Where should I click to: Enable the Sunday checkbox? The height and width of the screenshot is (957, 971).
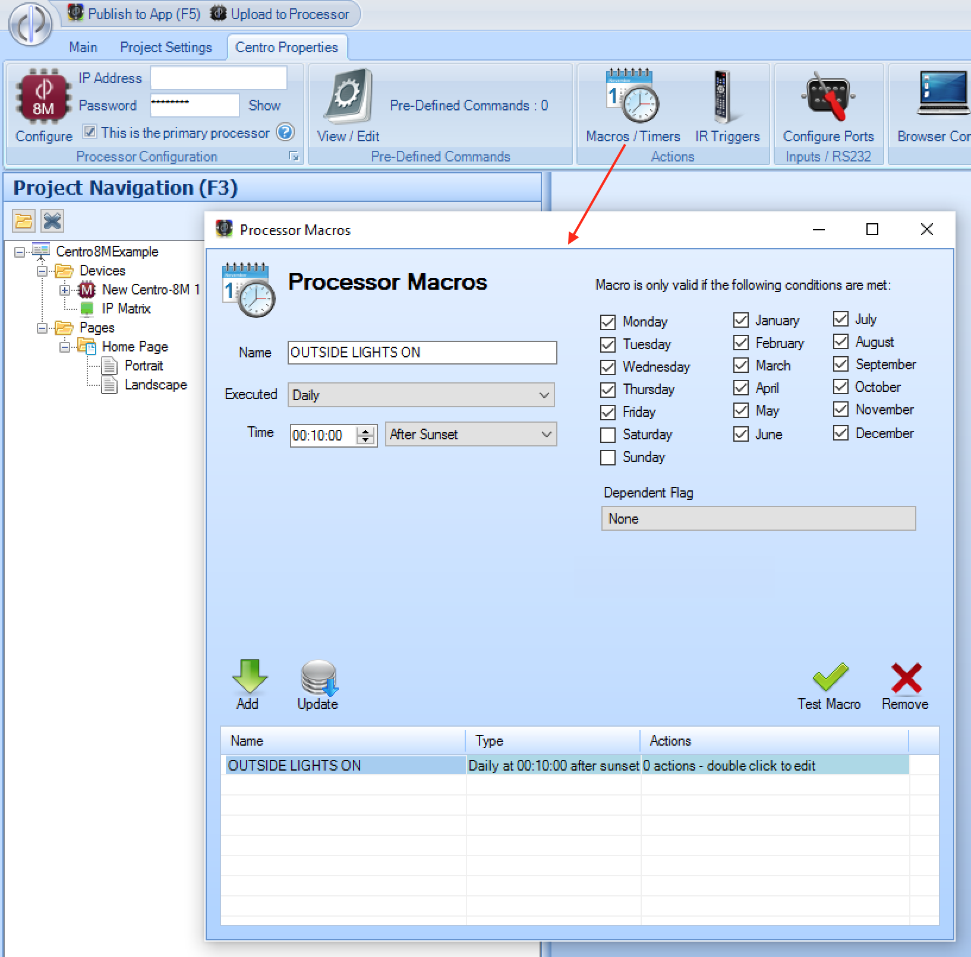pos(607,458)
